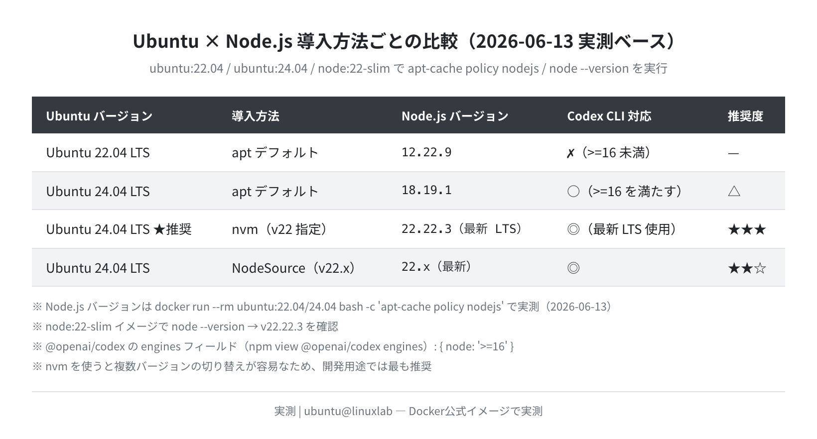
Task: Click the '★★★' rating
Action: 747,229
